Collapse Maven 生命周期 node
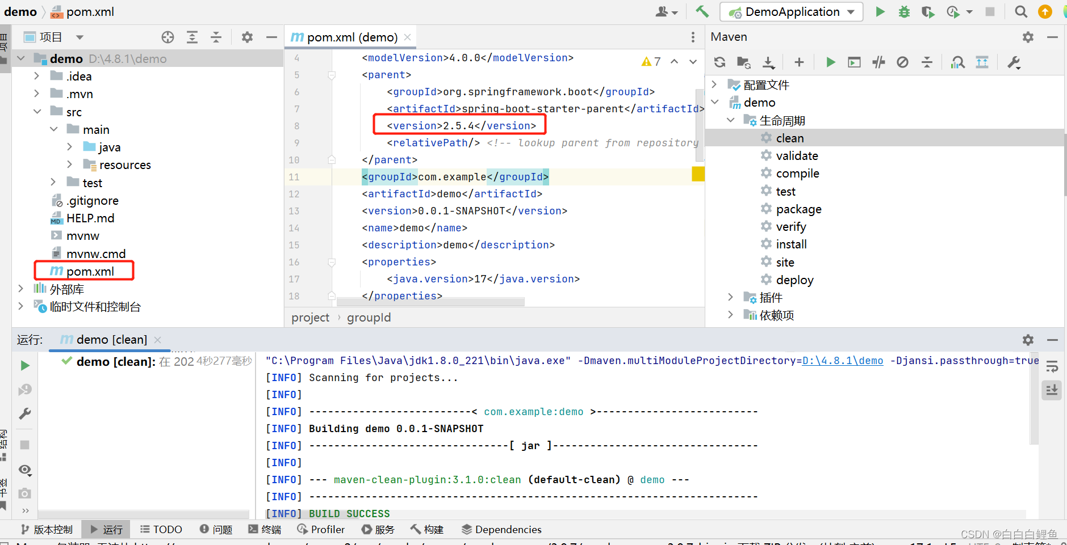The height and width of the screenshot is (545, 1067). [x=731, y=120]
